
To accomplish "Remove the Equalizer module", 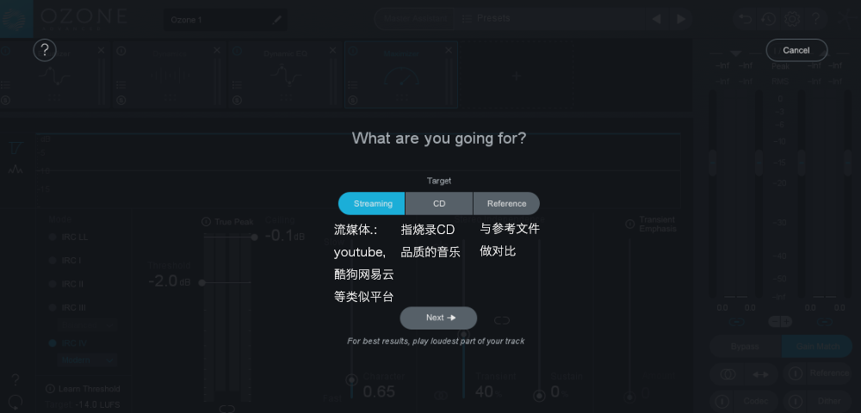I will (101, 50).
